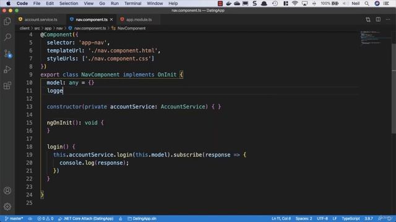396x222 pixels.
Task: Open the Go menu
Action: (102, 4)
